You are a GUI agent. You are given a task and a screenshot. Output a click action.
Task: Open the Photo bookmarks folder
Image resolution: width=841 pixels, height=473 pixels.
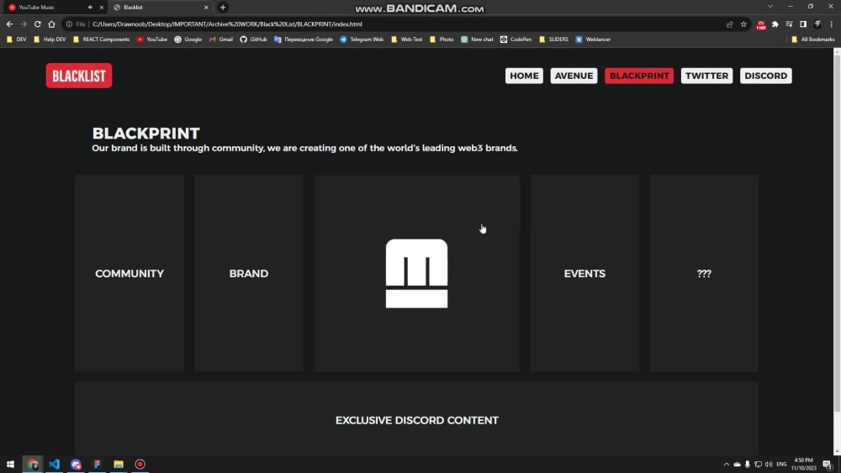pyautogui.click(x=442, y=39)
